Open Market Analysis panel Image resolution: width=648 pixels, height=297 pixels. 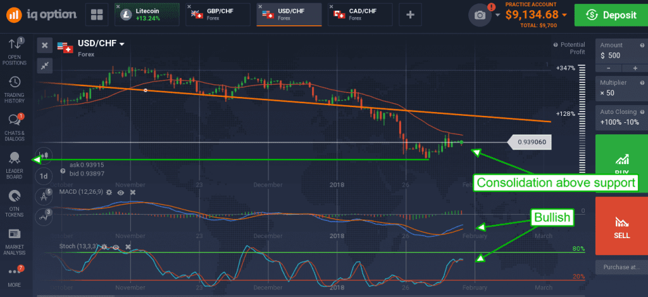(x=15, y=241)
